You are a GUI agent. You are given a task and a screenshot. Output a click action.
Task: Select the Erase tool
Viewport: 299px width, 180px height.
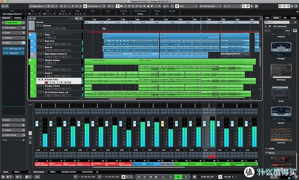(129, 6)
